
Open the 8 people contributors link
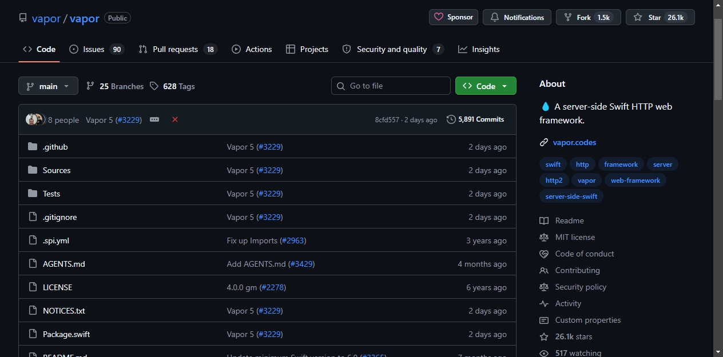tap(63, 120)
